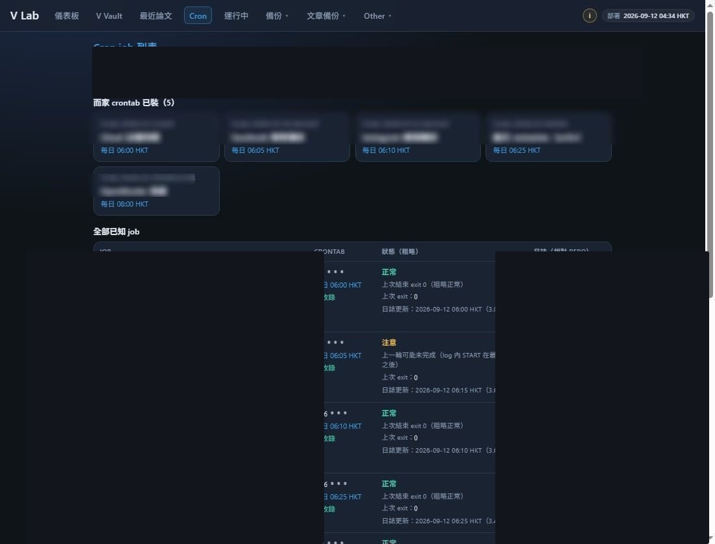The image size is (715, 544).
Task: Click the 注意 warning status label
Action: pyautogui.click(x=389, y=343)
